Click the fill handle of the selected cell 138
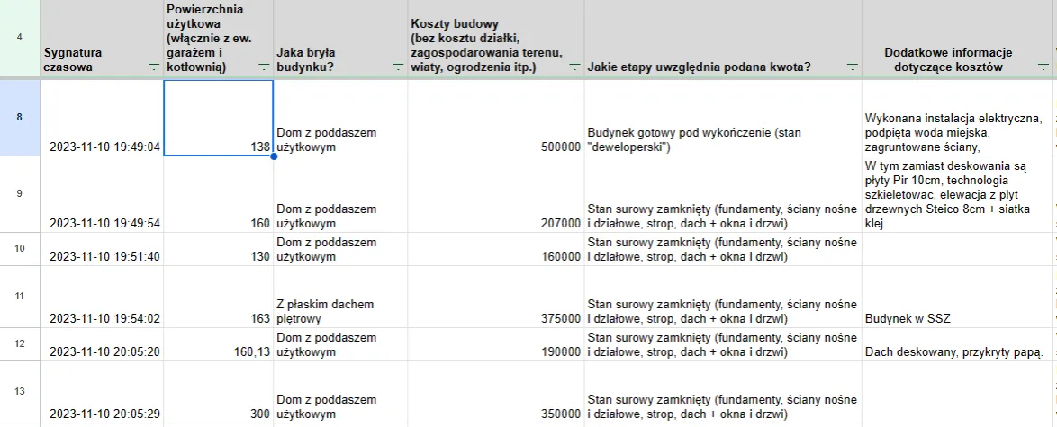Viewport: 1057px width, 427px height. pos(272,156)
